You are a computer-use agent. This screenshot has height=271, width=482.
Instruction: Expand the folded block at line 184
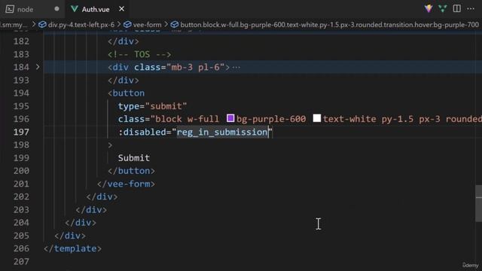(38, 67)
